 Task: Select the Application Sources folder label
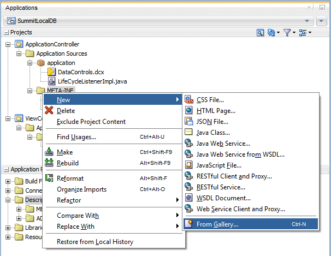[62, 53]
